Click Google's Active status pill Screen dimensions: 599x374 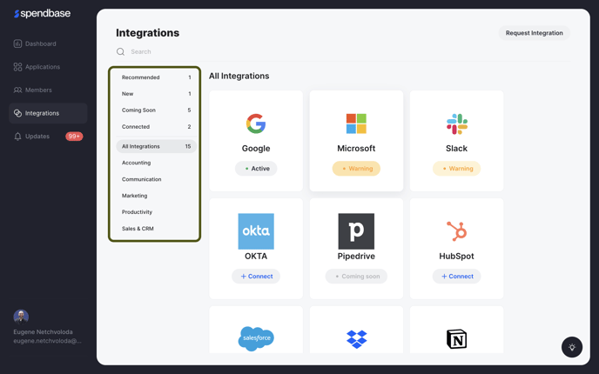256,169
